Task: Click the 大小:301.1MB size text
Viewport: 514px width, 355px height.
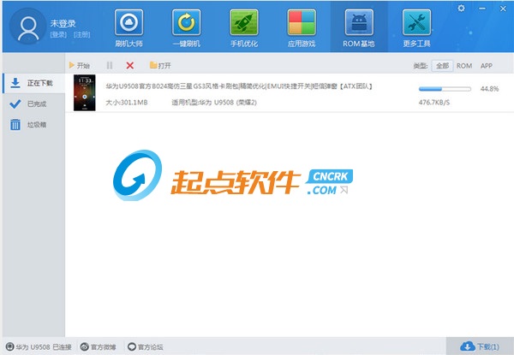Action: point(127,103)
